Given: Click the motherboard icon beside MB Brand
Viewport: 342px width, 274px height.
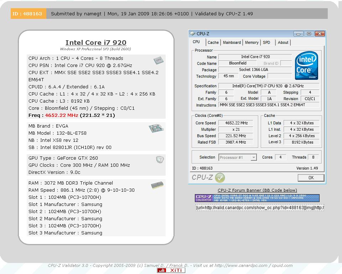Looking at the screenshot, I should [x=156, y=128].
